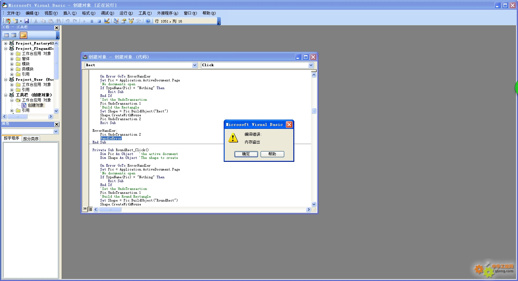Click code window vertical scrollbar down arrow
The height and width of the screenshot is (281, 518).
coord(314,204)
